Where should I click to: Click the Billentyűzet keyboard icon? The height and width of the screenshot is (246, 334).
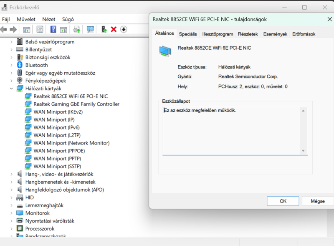tap(20, 49)
